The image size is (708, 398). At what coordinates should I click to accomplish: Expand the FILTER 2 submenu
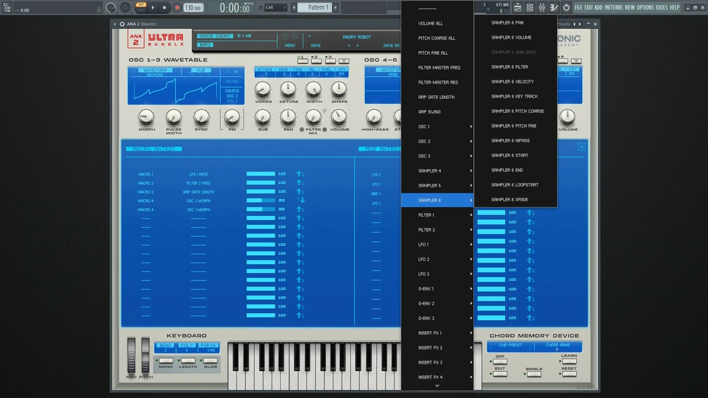[437, 230]
